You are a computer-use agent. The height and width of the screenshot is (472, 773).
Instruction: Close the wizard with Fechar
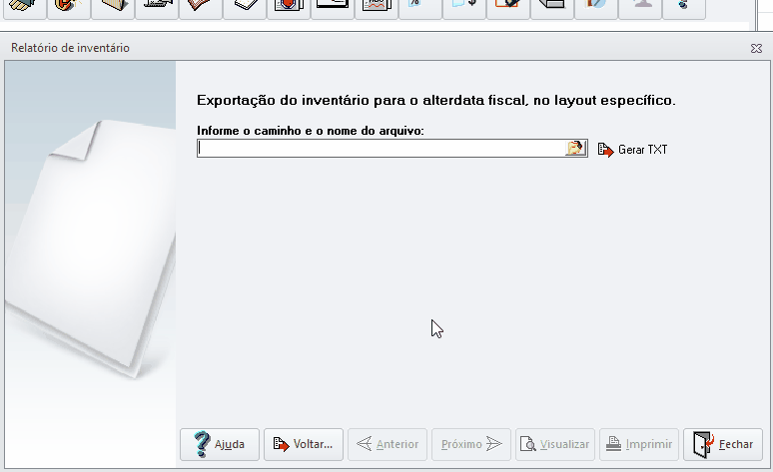(x=723, y=444)
